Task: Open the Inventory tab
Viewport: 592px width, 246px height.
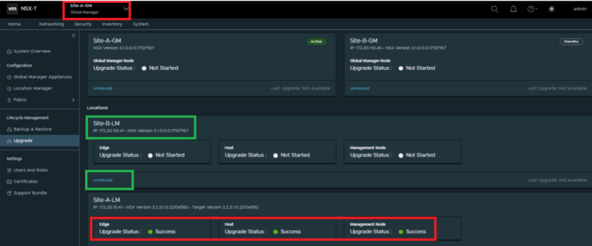Action: 112,24
